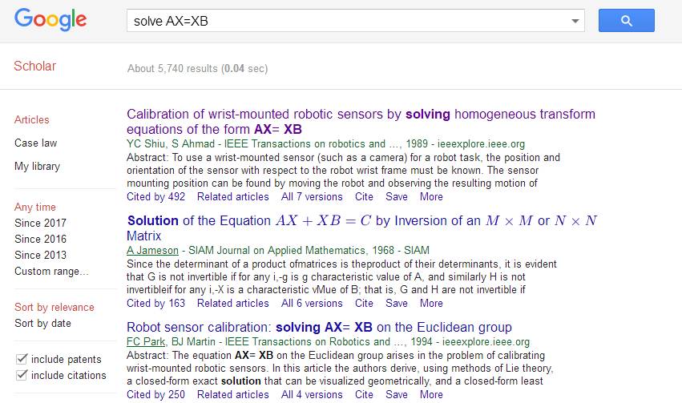The image size is (682, 403).
Task: Open Cited by 250 link
Action: [x=155, y=394]
